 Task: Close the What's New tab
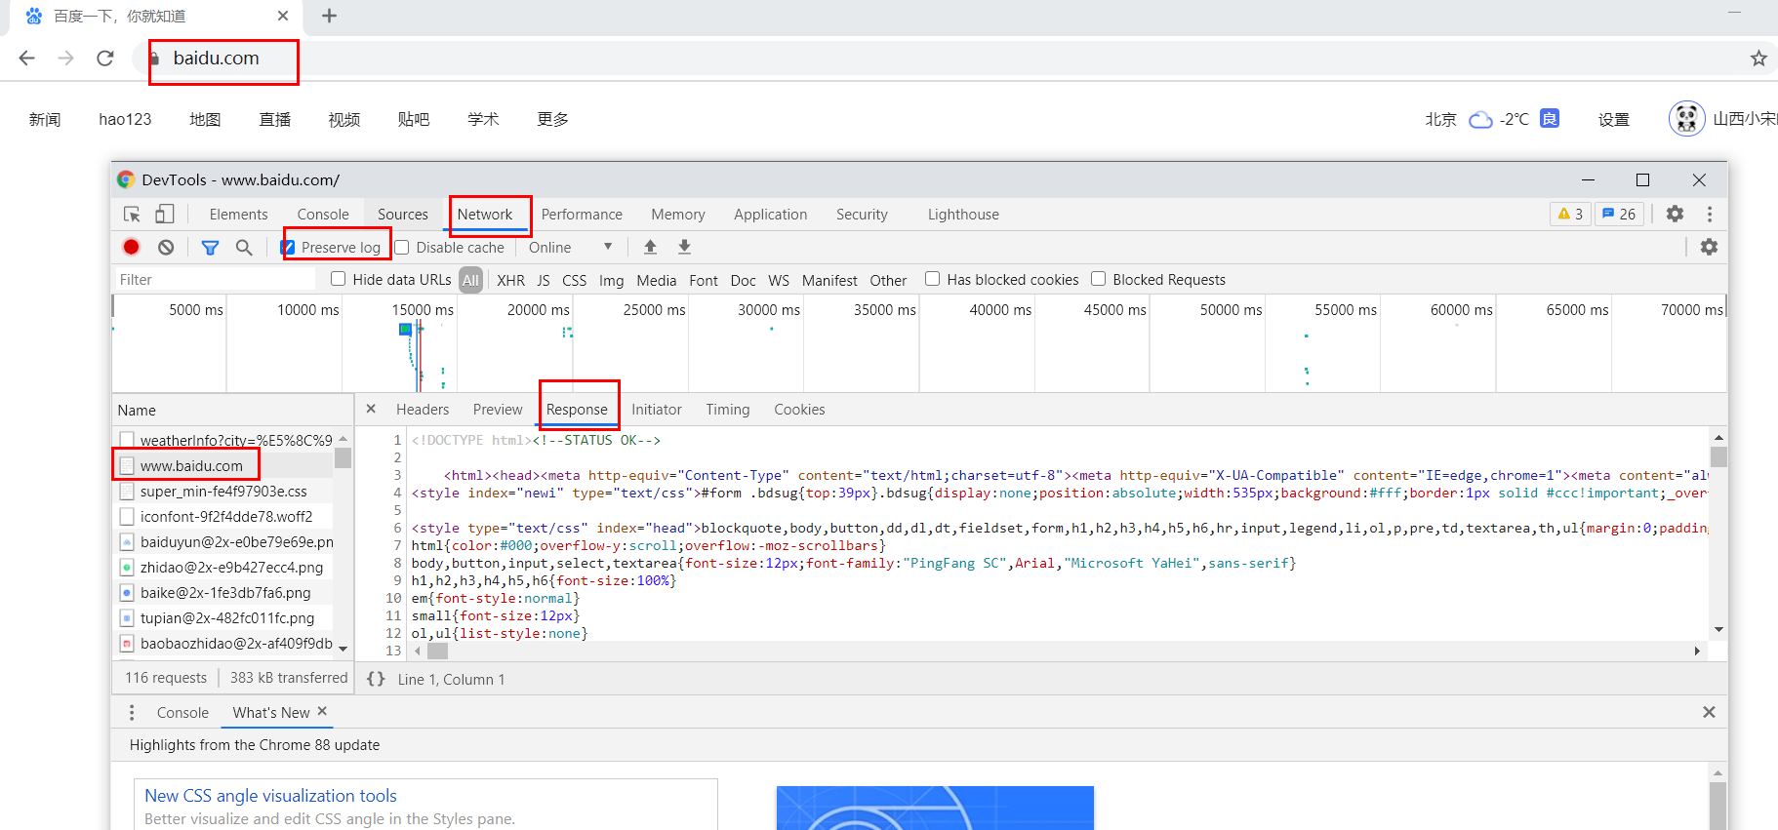tap(322, 711)
